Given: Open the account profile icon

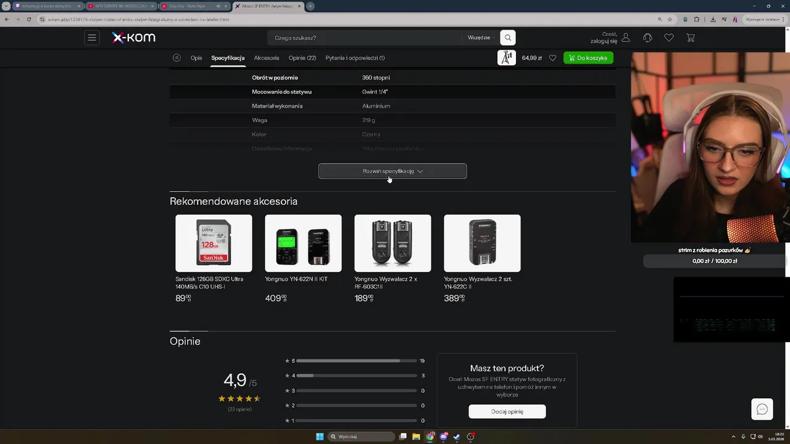Looking at the screenshot, I should pos(626,38).
